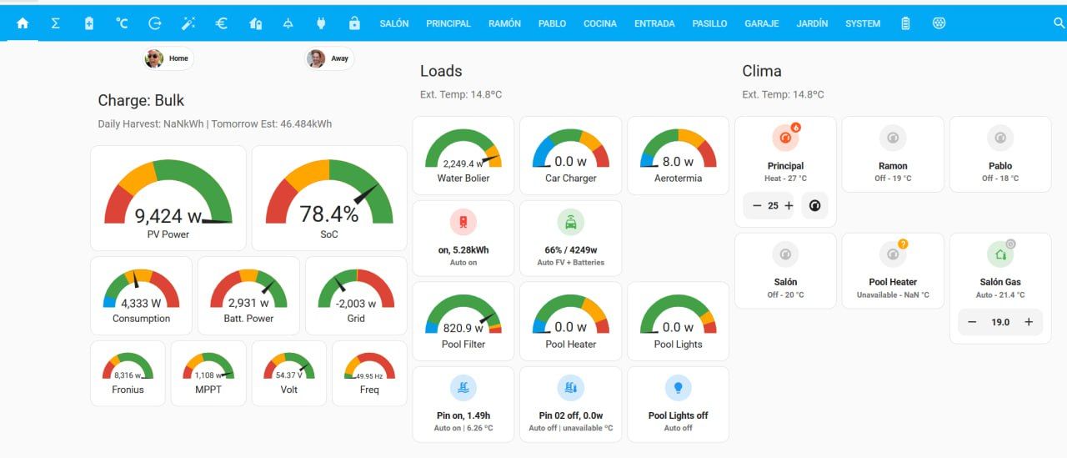Open the Pool Heater climate card icon
The width and height of the screenshot is (1067, 458).
click(892, 254)
